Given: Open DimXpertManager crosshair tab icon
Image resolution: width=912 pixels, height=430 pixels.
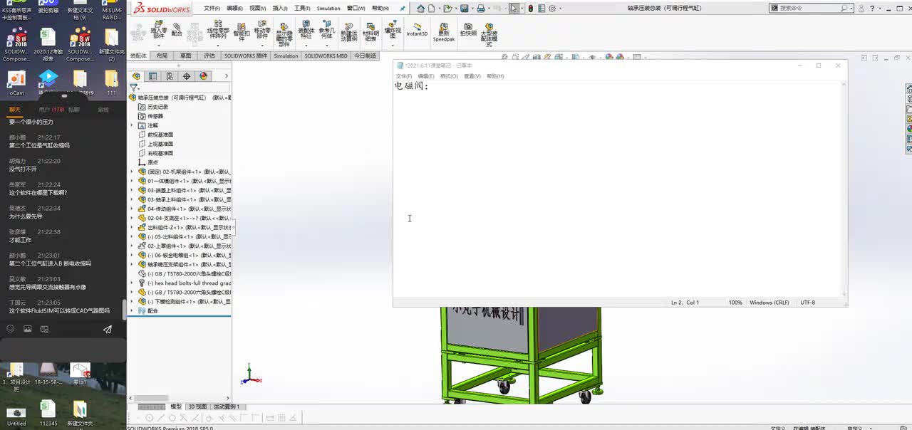Looking at the screenshot, I should click(187, 76).
